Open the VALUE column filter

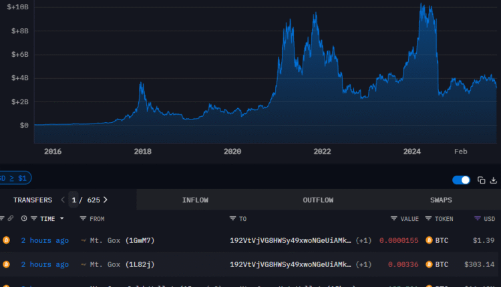pos(394,218)
